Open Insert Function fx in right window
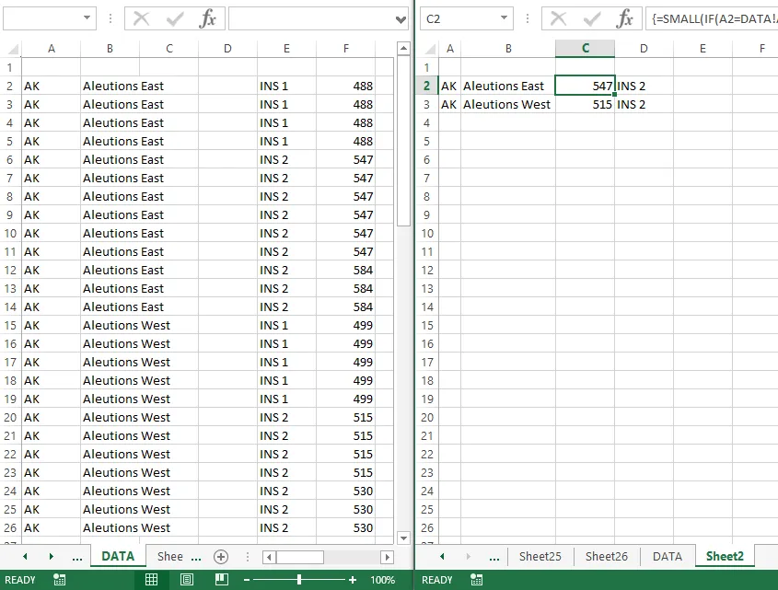Image resolution: width=778 pixels, height=590 pixels. (x=624, y=18)
